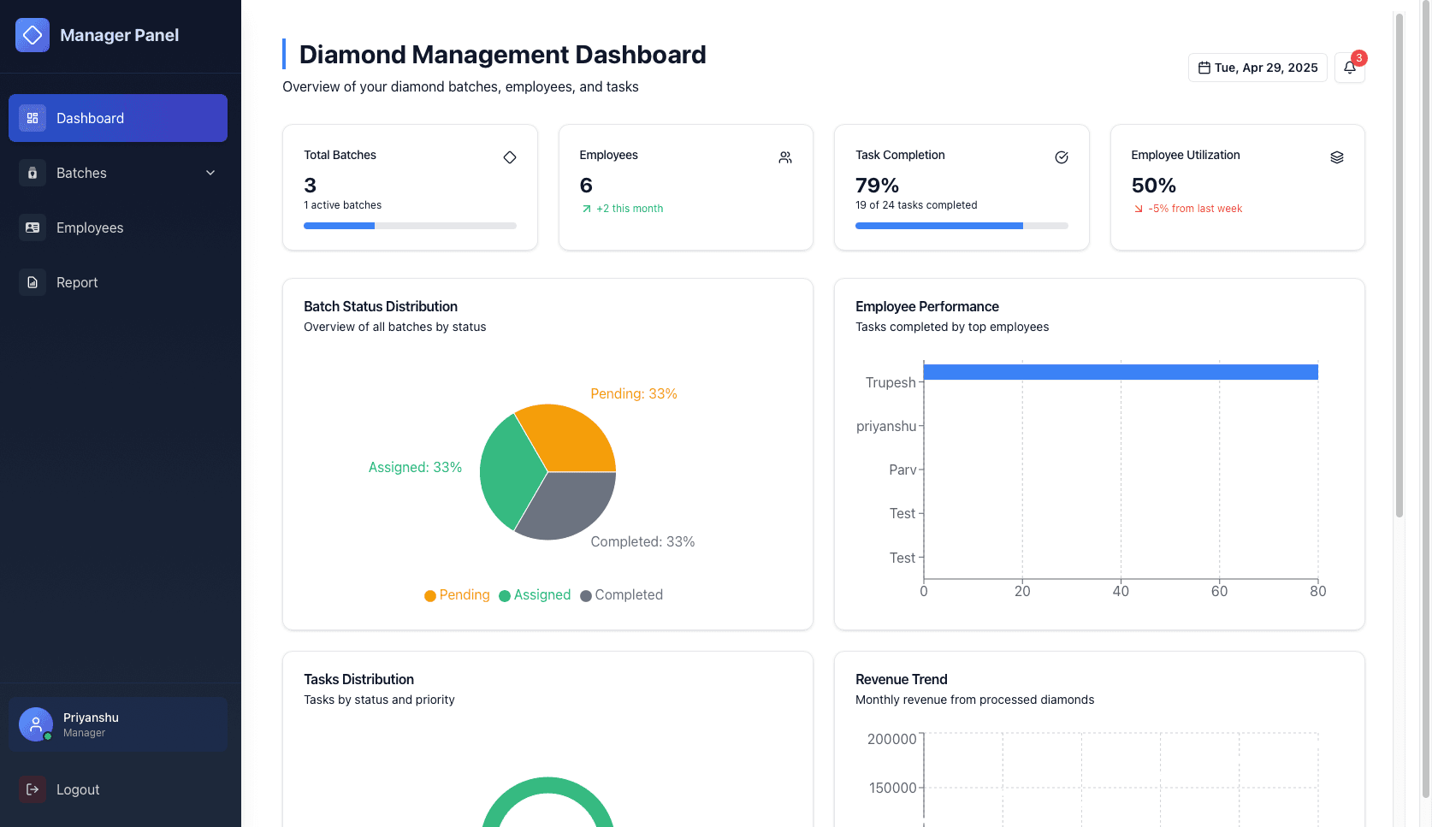Image resolution: width=1432 pixels, height=827 pixels.
Task: Click the diamond icon in Total Batches card
Action: coord(510,157)
